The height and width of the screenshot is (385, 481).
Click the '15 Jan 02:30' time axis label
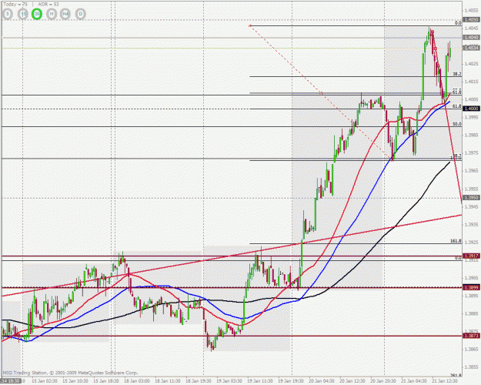pos(45,381)
